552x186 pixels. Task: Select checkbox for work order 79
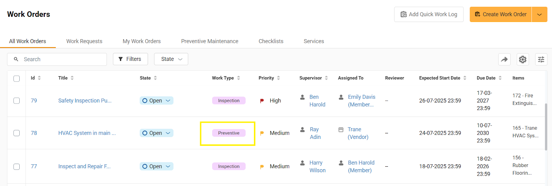[x=17, y=101]
